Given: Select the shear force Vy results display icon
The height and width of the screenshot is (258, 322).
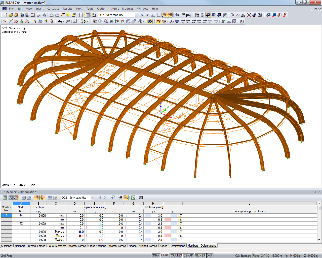Looking at the screenshot, I should 183,21.
